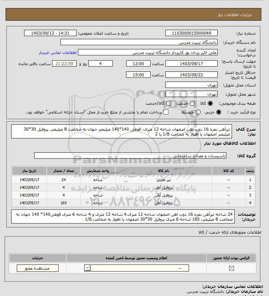Image resolution: width=269 pixels, height=296 pixels.
Task: Click the تیر آهنی item name cell
Action: click(163, 180)
